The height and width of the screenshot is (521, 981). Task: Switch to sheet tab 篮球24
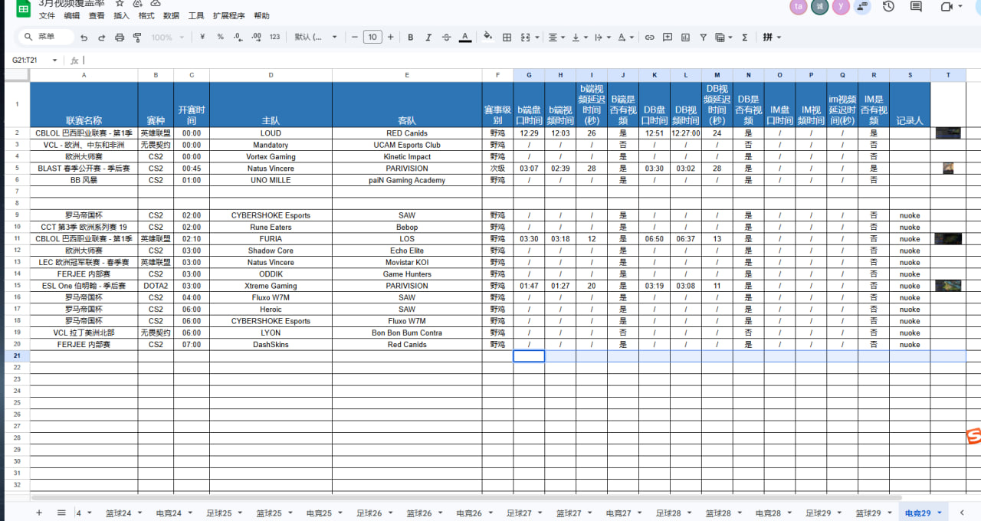click(x=119, y=513)
